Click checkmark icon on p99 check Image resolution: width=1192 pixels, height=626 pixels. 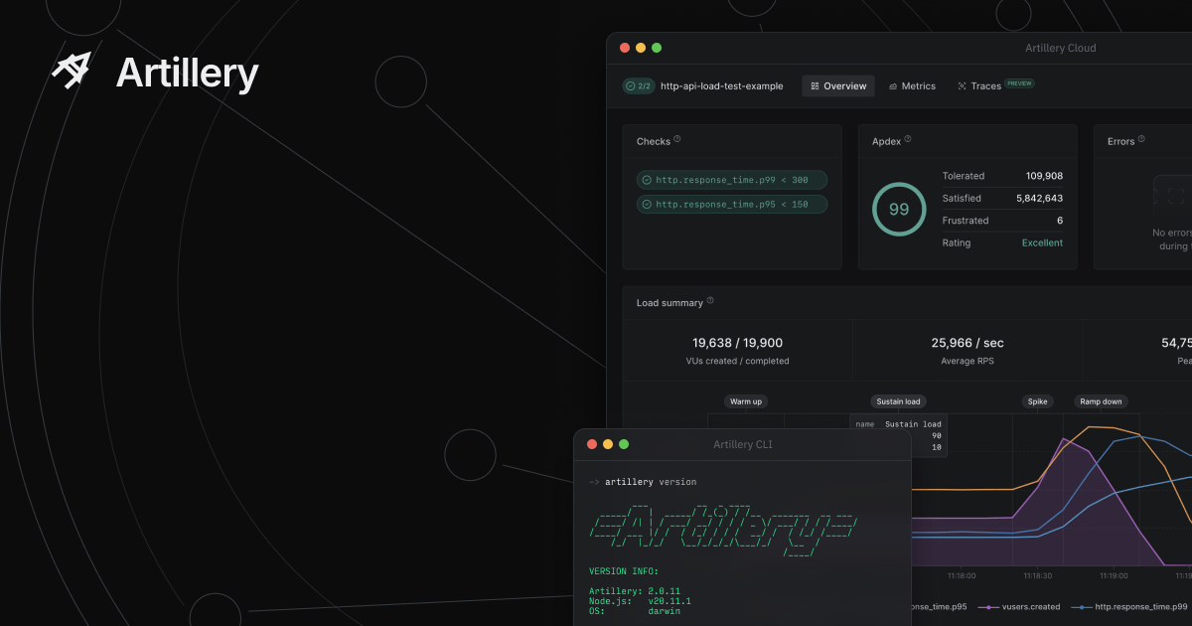tap(647, 180)
